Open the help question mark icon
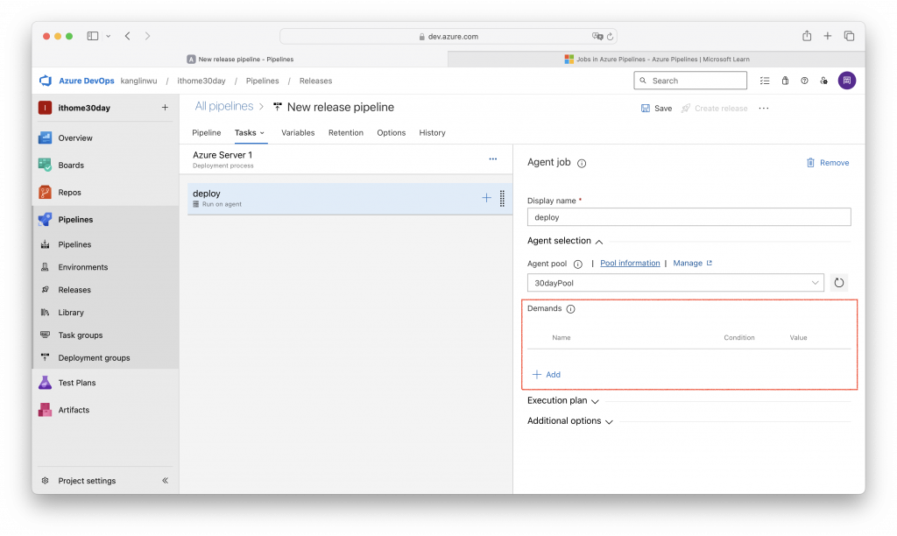 tap(804, 81)
